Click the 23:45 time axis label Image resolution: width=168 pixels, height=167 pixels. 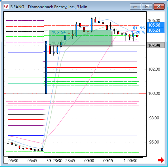pos(70,161)
